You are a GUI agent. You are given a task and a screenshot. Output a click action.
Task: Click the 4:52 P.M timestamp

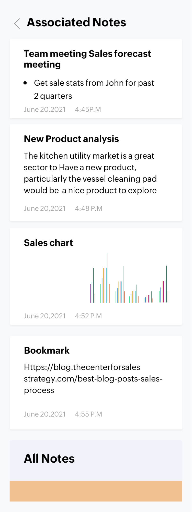click(88, 316)
